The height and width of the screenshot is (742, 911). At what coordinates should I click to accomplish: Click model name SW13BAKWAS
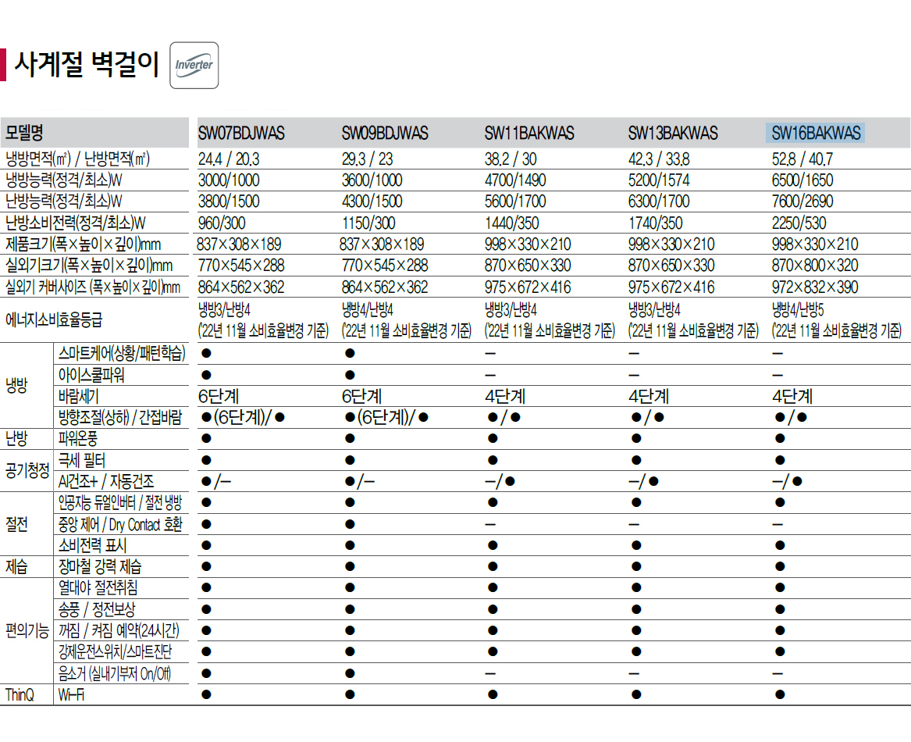click(673, 133)
